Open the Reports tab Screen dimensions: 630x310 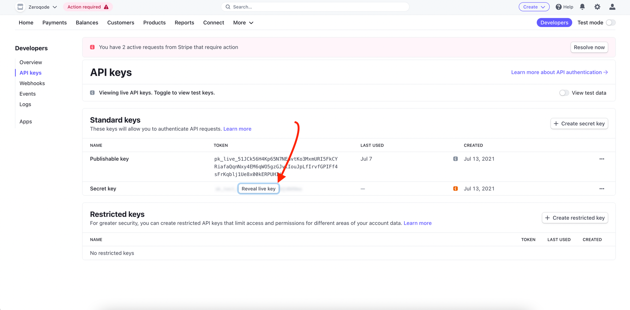click(x=184, y=22)
